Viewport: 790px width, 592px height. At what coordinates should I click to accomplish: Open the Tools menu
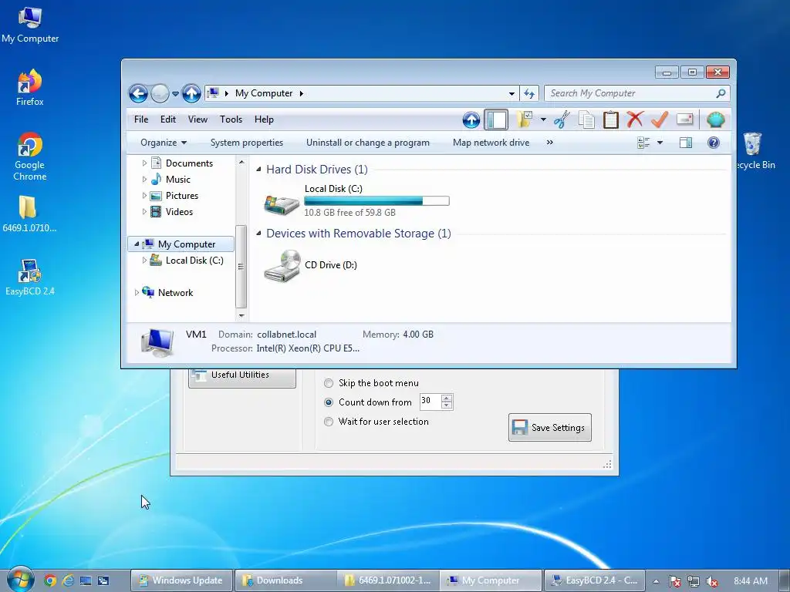231,119
